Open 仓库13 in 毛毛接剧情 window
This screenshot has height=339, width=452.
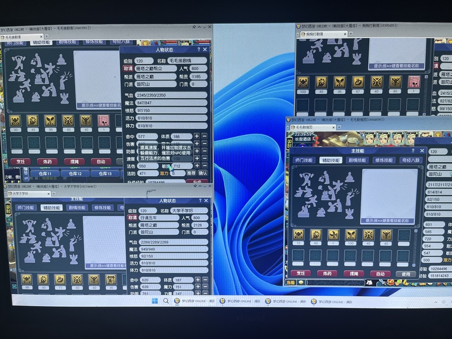(105, 173)
